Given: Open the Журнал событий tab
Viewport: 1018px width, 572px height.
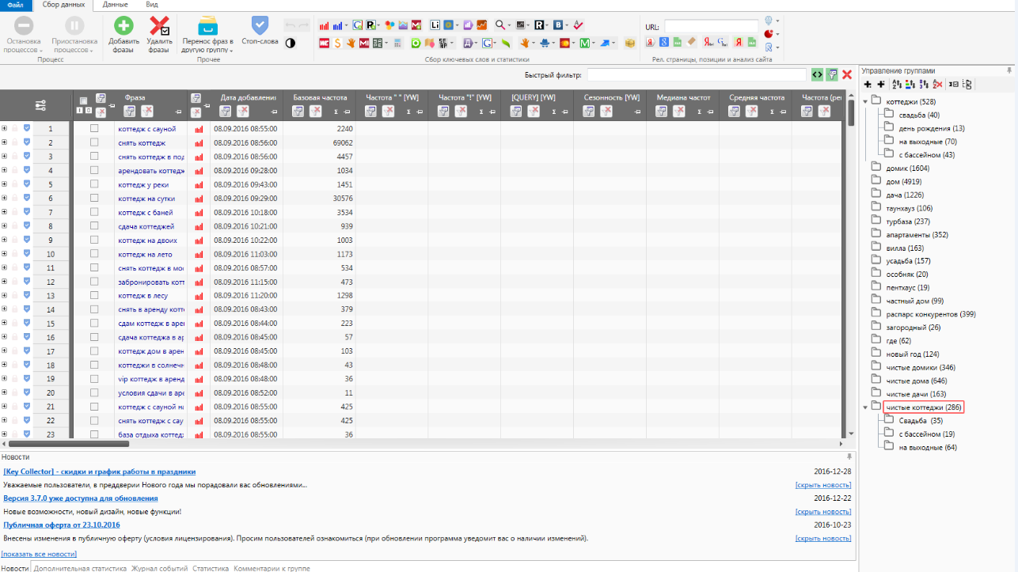Looking at the screenshot, I should [159, 568].
